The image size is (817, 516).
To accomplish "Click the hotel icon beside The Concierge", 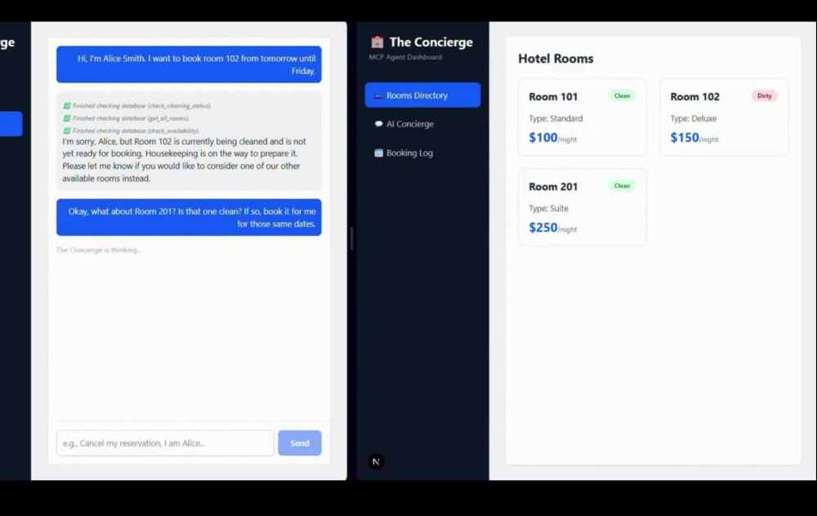I will [x=377, y=42].
